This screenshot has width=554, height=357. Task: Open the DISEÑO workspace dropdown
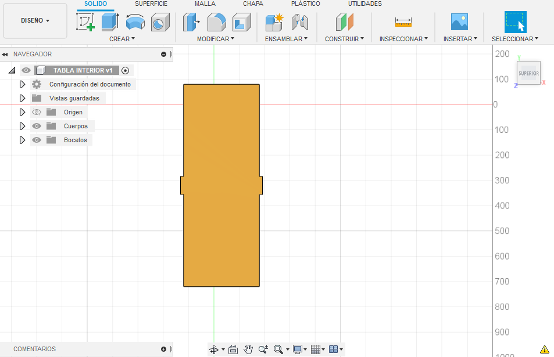(x=35, y=20)
